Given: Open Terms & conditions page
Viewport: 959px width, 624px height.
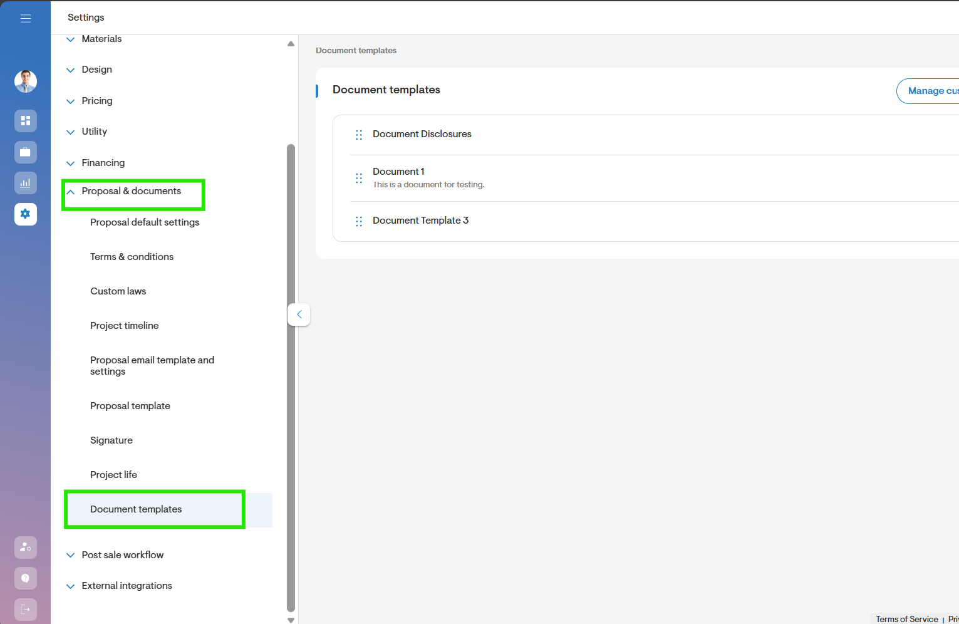Looking at the screenshot, I should [x=132, y=257].
